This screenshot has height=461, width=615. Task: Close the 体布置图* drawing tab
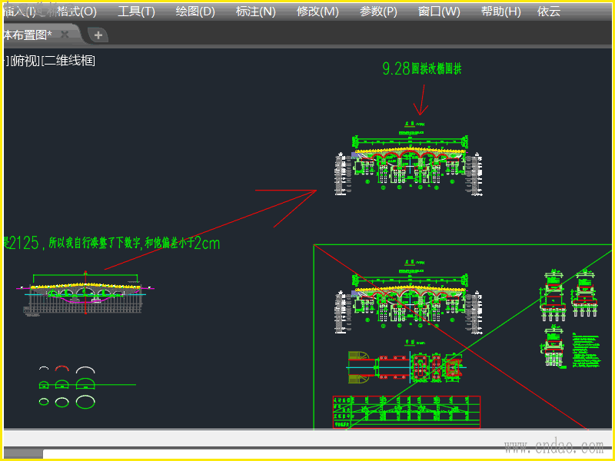[65, 35]
